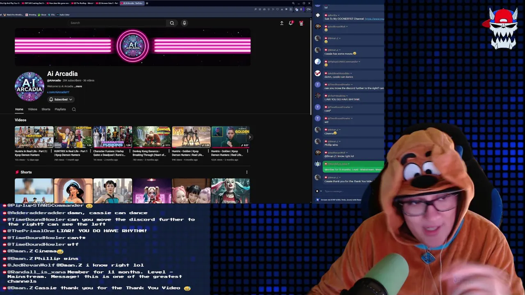Click browser tab-search magnifier icon
Image resolution: width=525 pixels, height=295 pixels.
293,3
